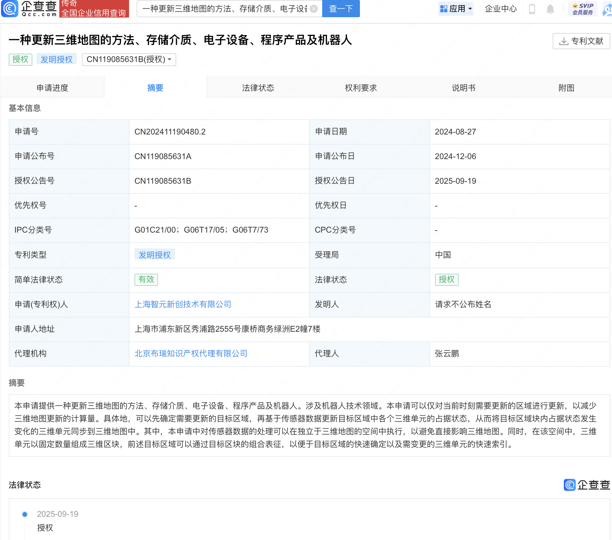Screen dimensions: 612x540
Task: Open the 权利要求 tab
Action: point(361,88)
